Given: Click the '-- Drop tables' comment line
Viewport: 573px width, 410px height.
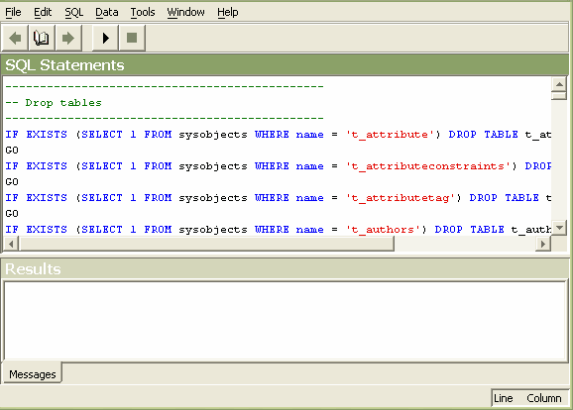Looking at the screenshot, I should [54, 103].
